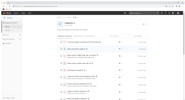Open the help question mark menu
This screenshot has width=185, height=100.
click(173, 13)
